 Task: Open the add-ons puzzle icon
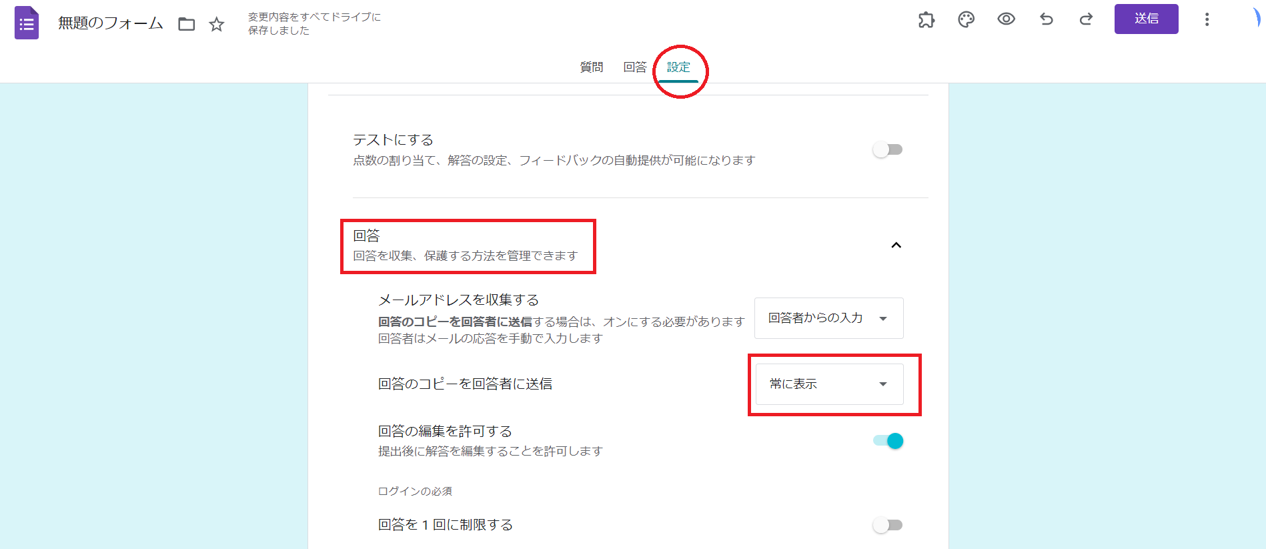(926, 19)
